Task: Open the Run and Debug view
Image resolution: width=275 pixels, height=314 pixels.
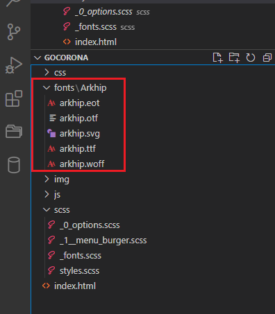Action: (x=14, y=65)
